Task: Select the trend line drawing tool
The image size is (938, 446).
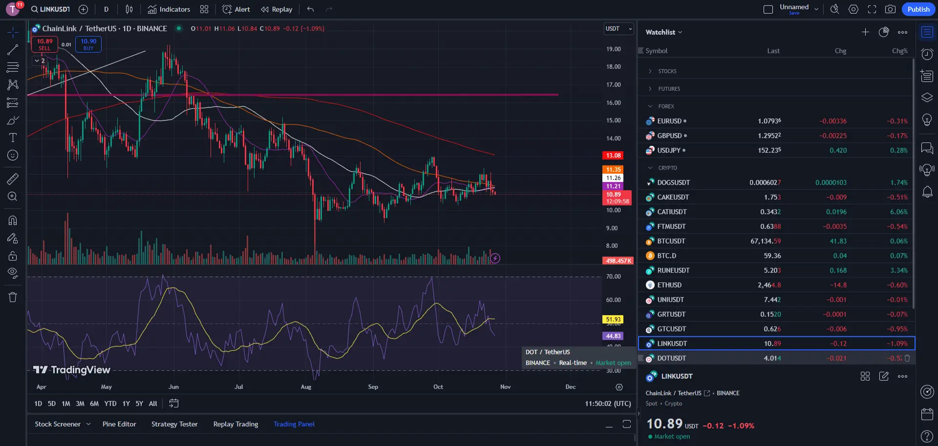Action: 13,50
